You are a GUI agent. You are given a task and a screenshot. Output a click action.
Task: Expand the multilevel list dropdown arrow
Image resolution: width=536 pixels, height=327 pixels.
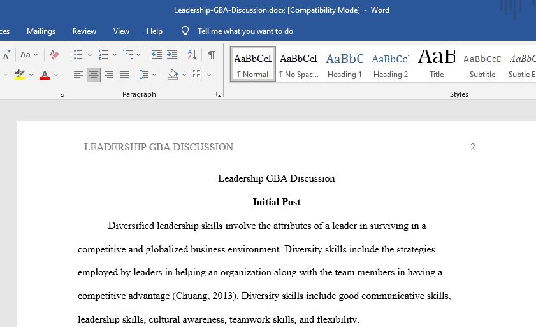(x=138, y=55)
